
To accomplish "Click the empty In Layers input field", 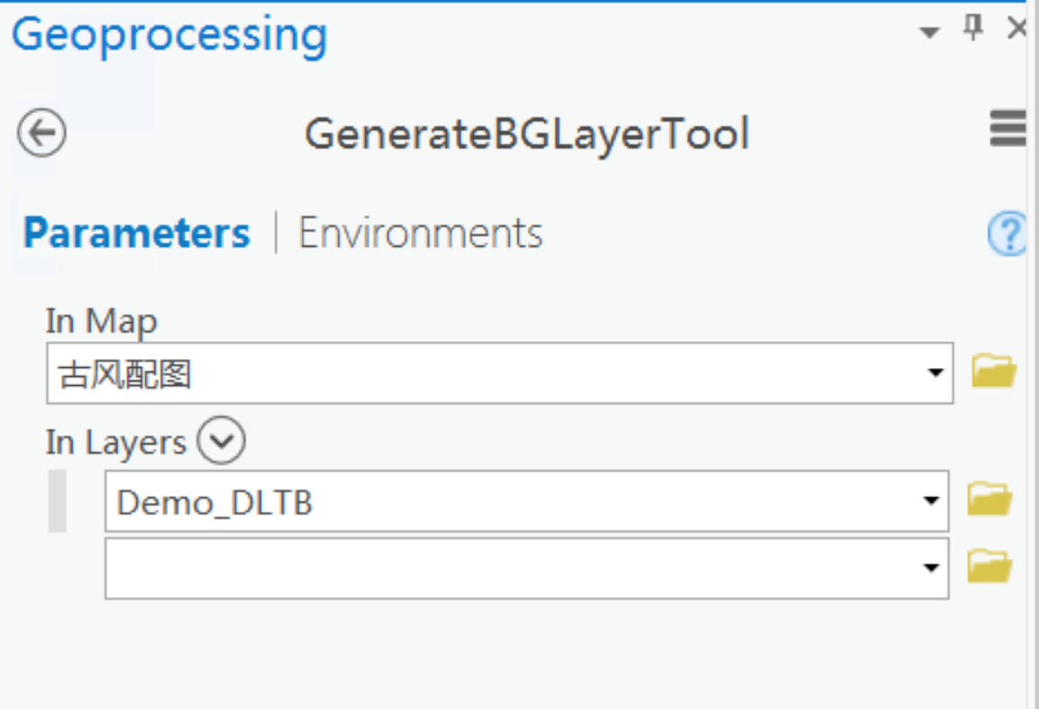I will [x=527, y=568].
